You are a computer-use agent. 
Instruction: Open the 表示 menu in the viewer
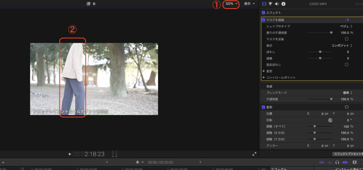(249, 4)
